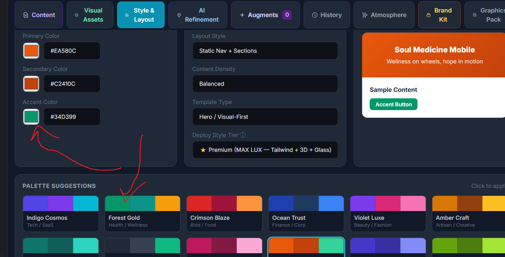Open the Layout Style dropdown
Viewport: 505px width, 257px height.
point(265,51)
